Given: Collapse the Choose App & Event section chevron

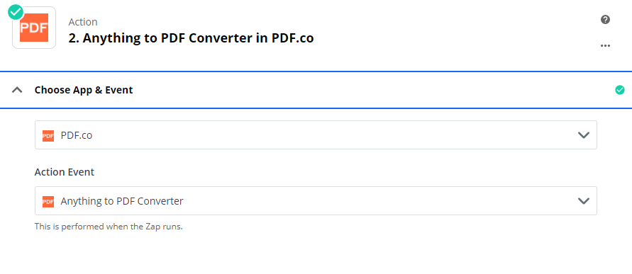Looking at the screenshot, I should pos(17,90).
